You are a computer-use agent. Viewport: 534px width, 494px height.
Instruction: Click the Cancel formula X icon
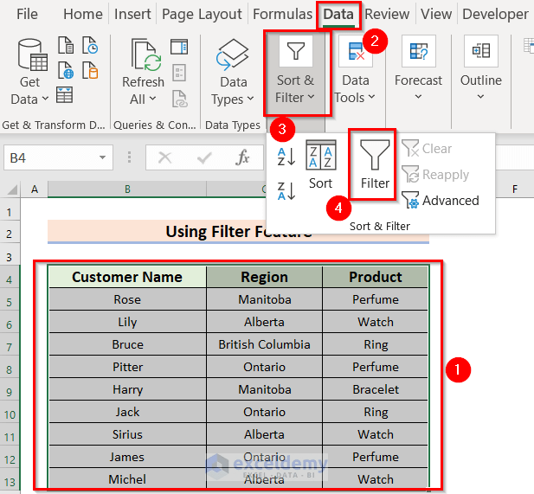(164, 157)
